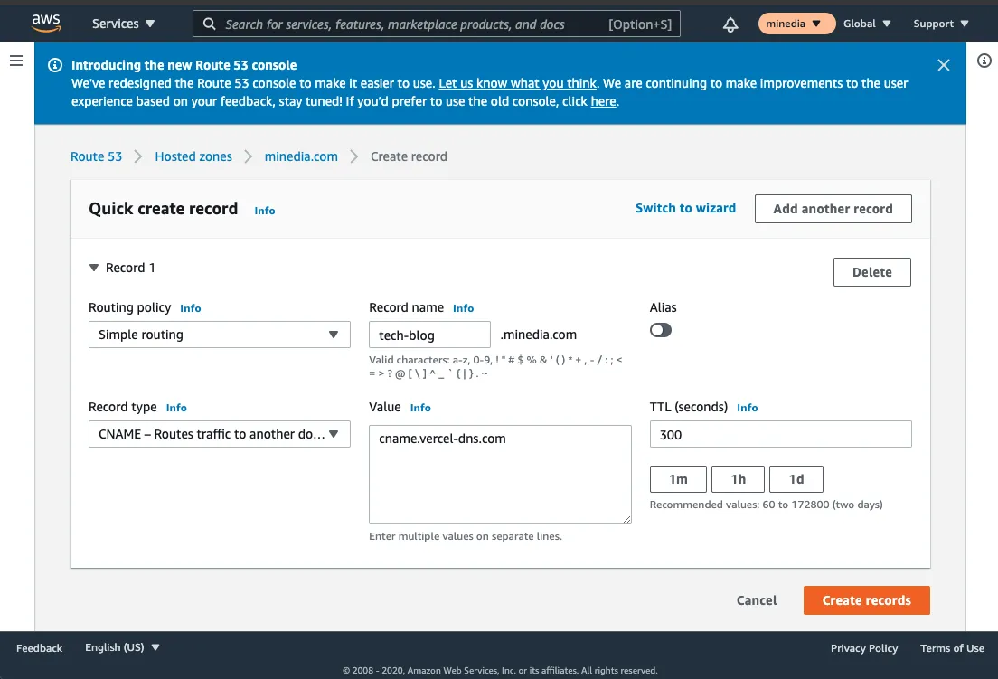Screen dimensions: 998x679
Task: Click the Switch to wizard link
Action: pos(685,208)
